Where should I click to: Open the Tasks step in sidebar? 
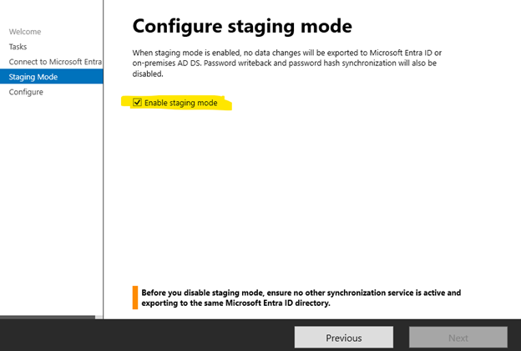(x=20, y=47)
